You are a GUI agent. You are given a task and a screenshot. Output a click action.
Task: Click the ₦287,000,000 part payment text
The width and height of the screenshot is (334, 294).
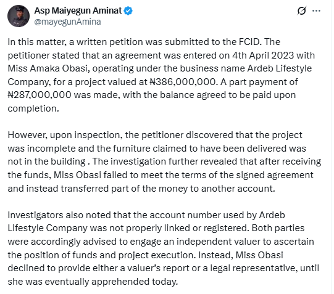[x=40, y=95]
